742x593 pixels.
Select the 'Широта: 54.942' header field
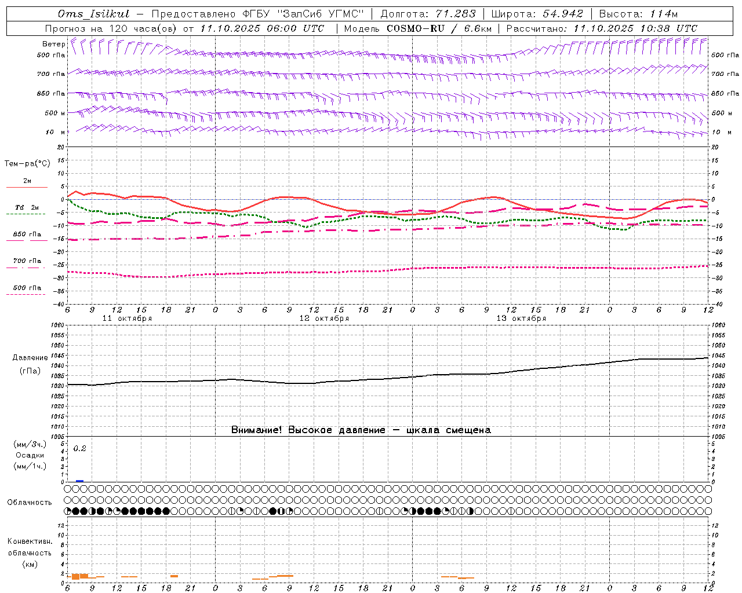(537, 14)
